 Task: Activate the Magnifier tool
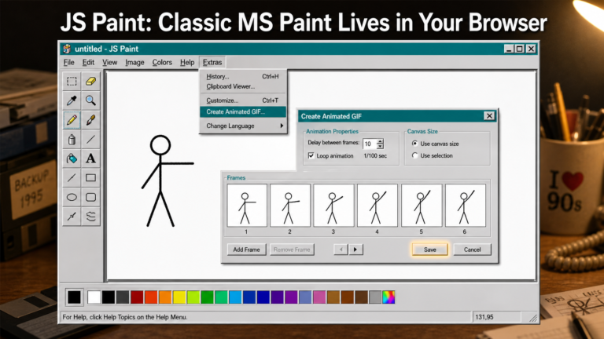tap(90, 100)
